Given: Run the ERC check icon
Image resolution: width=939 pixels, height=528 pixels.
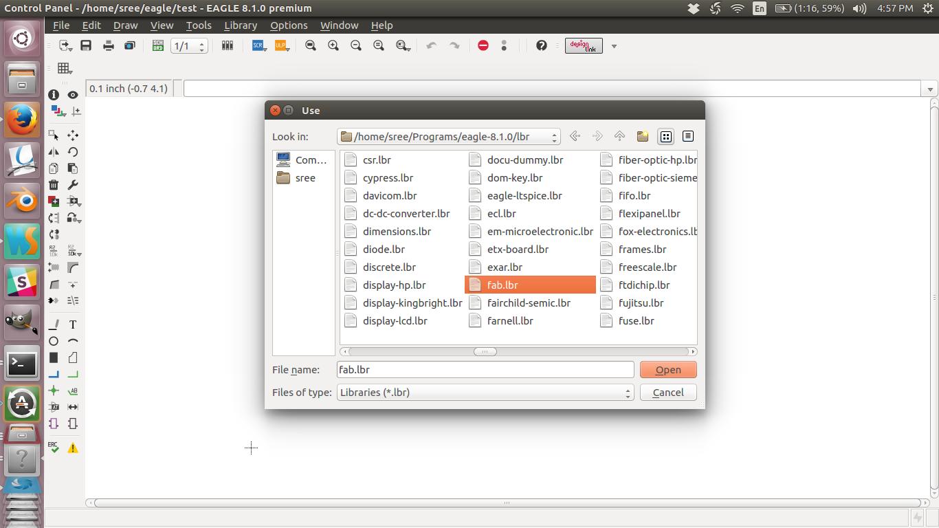Looking at the screenshot, I should [x=54, y=448].
